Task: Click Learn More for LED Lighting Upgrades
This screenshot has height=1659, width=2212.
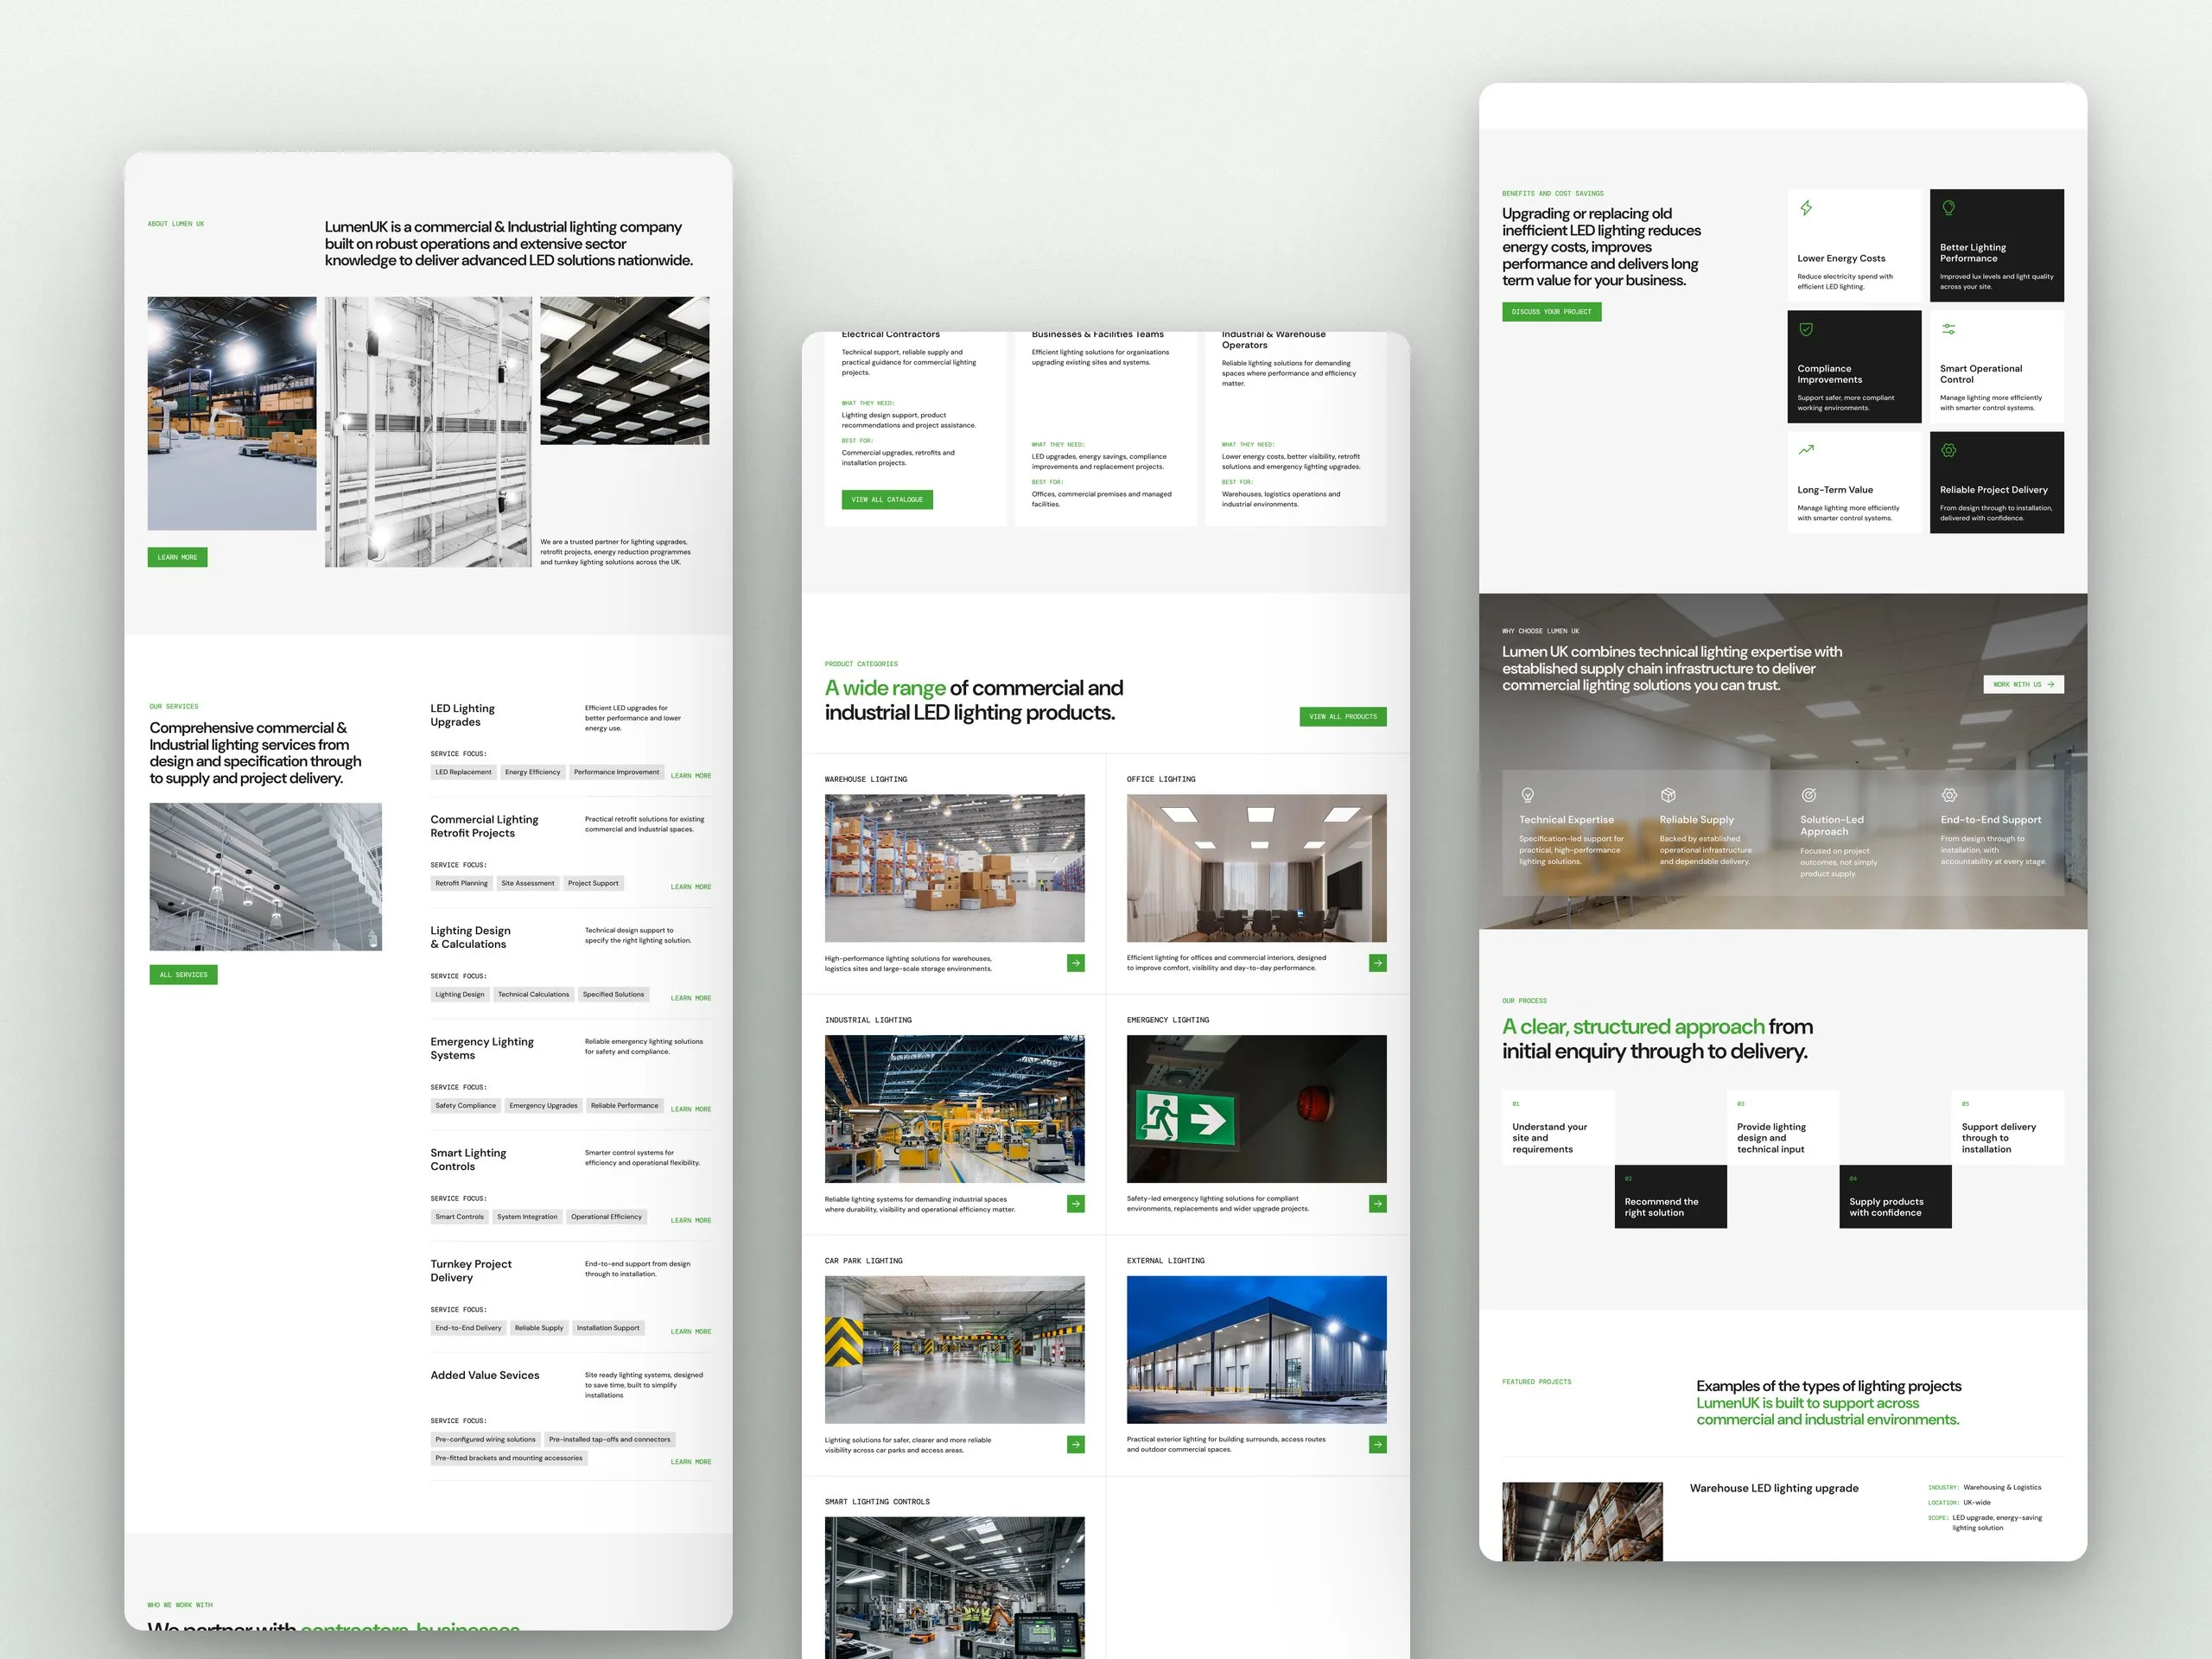Action: (x=691, y=776)
